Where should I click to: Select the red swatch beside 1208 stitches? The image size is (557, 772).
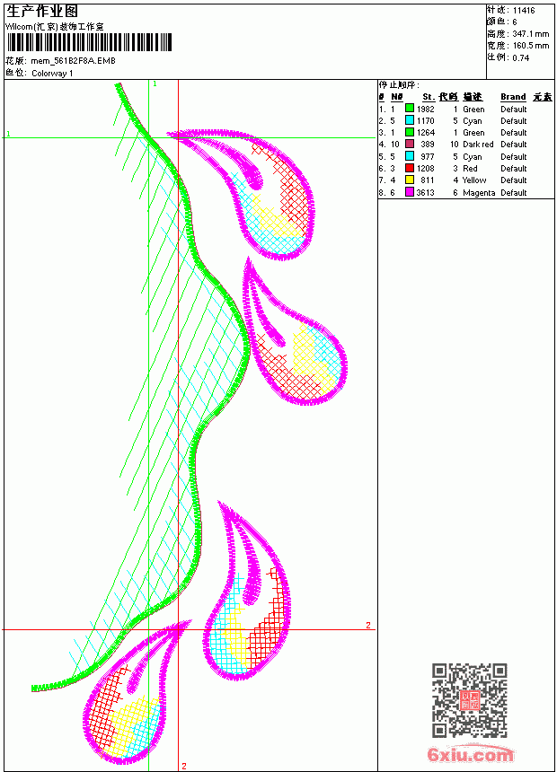click(x=409, y=168)
